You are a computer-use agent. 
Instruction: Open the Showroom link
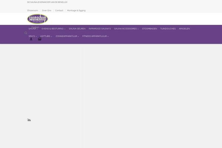[x=33, y=10]
